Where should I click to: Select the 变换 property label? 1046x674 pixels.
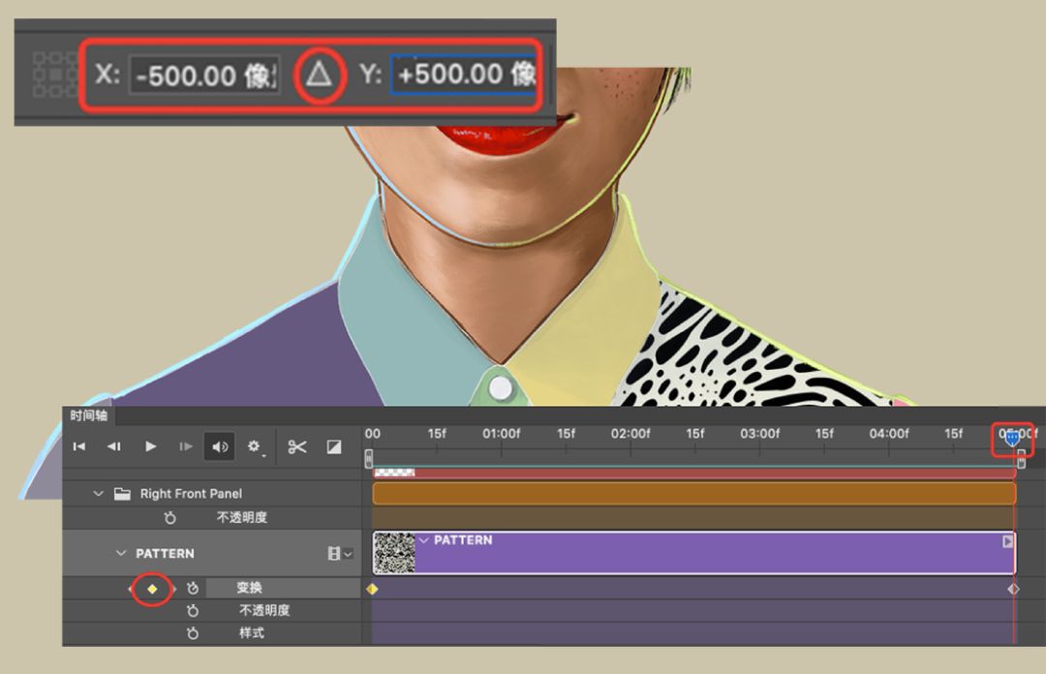pyautogui.click(x=249, y=587)
